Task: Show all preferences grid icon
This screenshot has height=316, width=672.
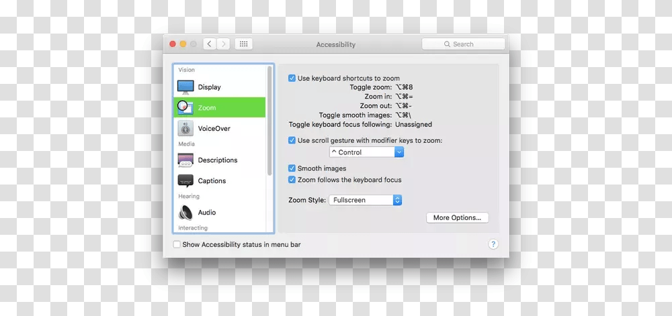Action: tap(244, 44)
